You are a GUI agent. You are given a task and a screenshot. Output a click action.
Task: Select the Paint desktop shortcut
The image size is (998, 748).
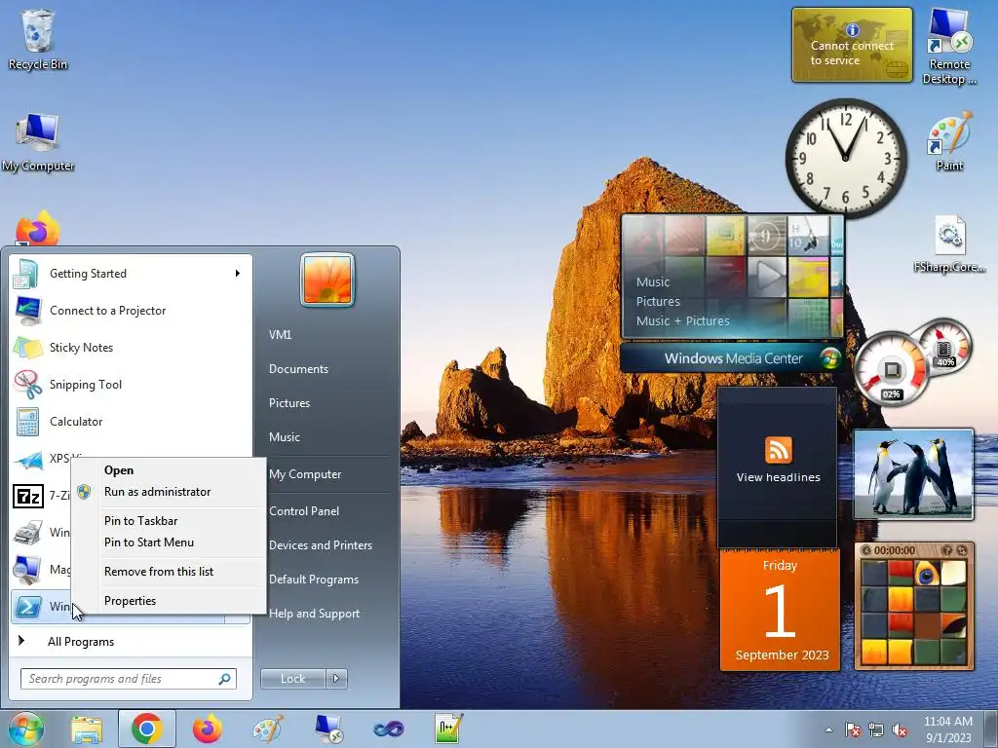pyautogui.click(x=949, y=141)
